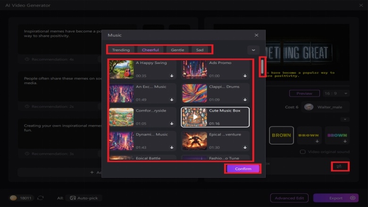
Task: Play the Cute Music Box preview
Action: click(x=196, y=117)
